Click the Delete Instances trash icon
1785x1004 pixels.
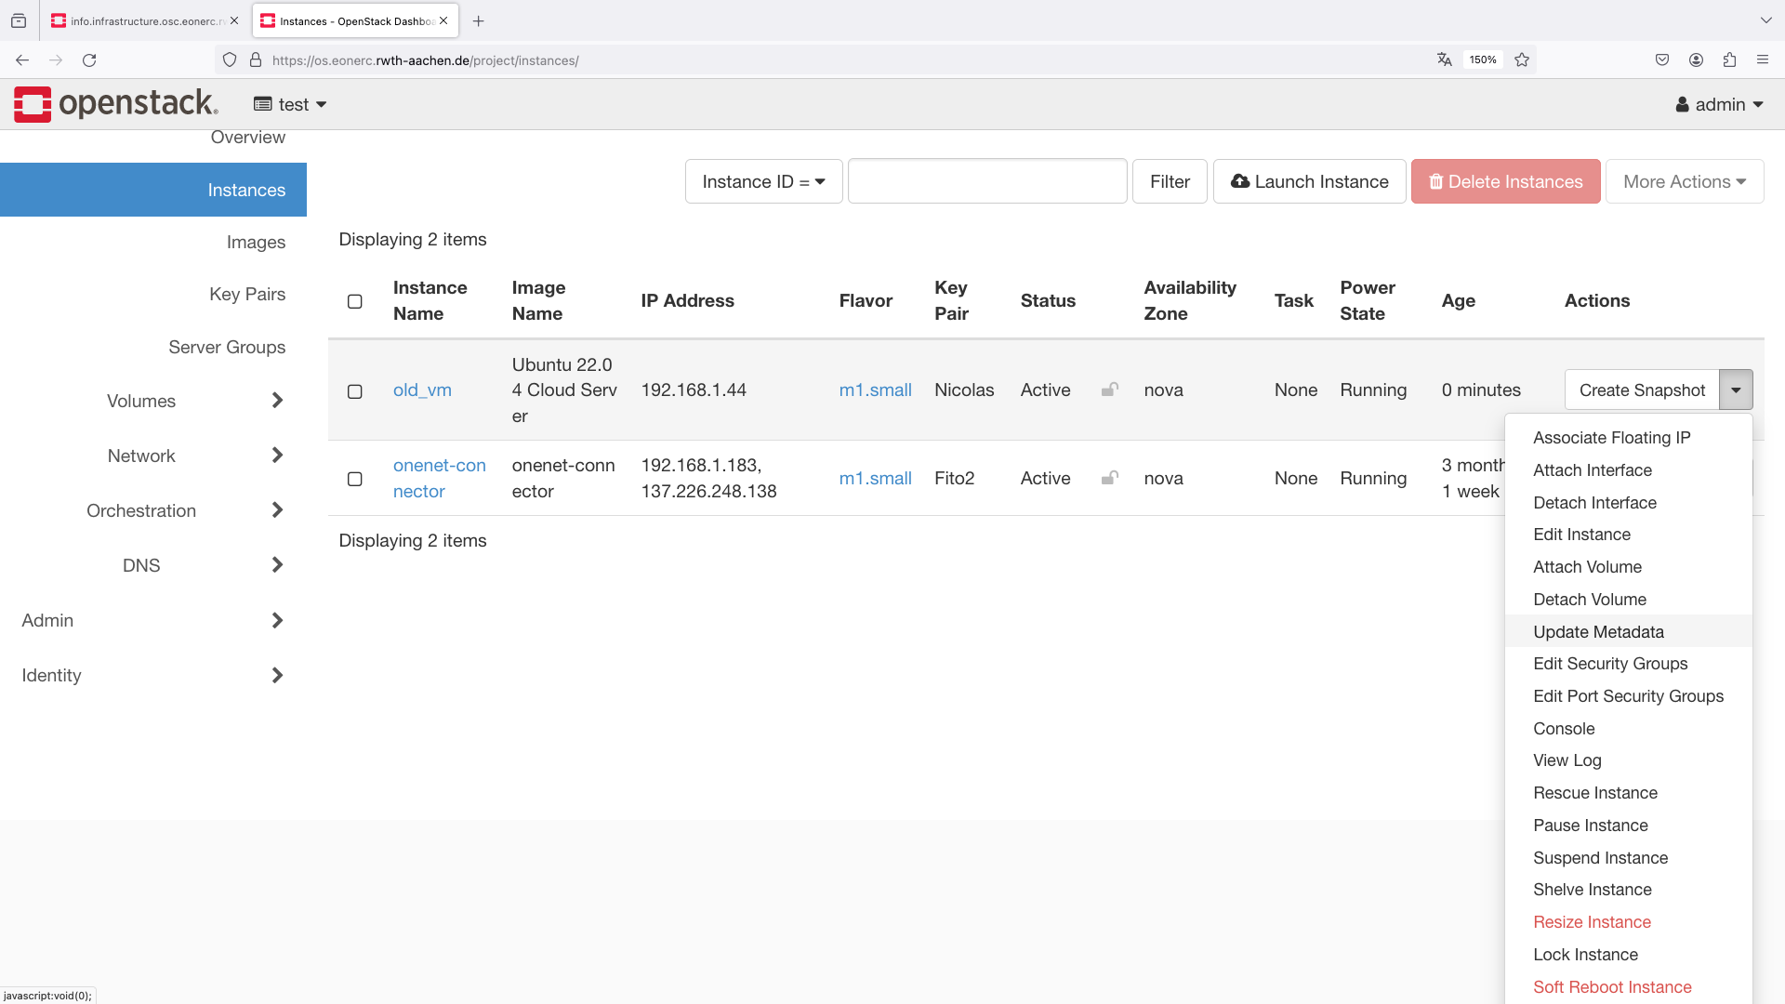1435,181
